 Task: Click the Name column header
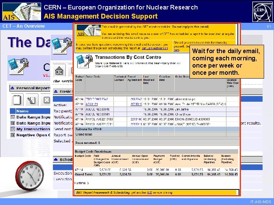22,111
